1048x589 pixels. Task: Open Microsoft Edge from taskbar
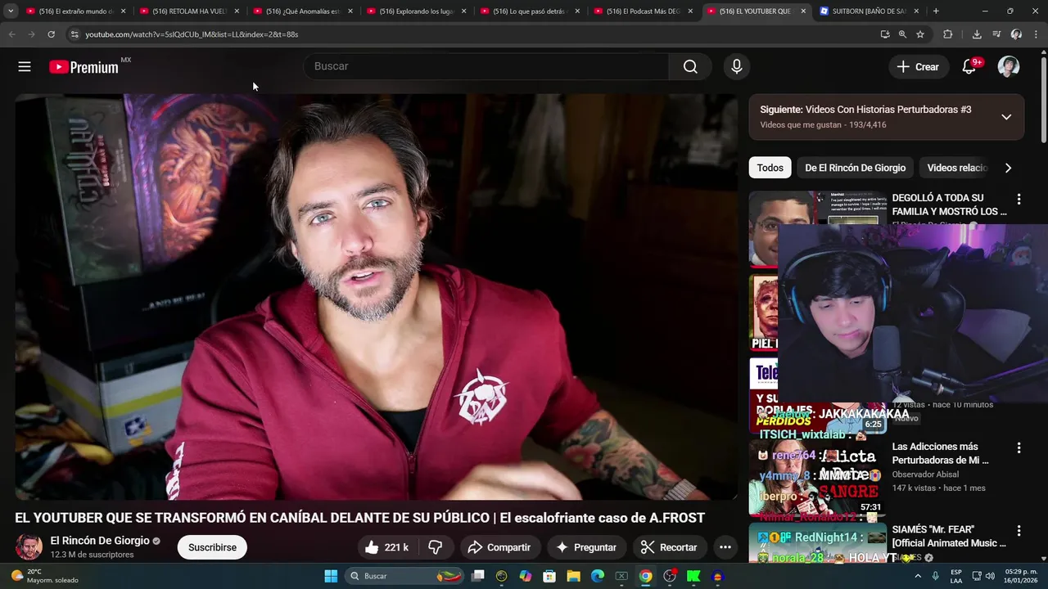click(598, 576)
